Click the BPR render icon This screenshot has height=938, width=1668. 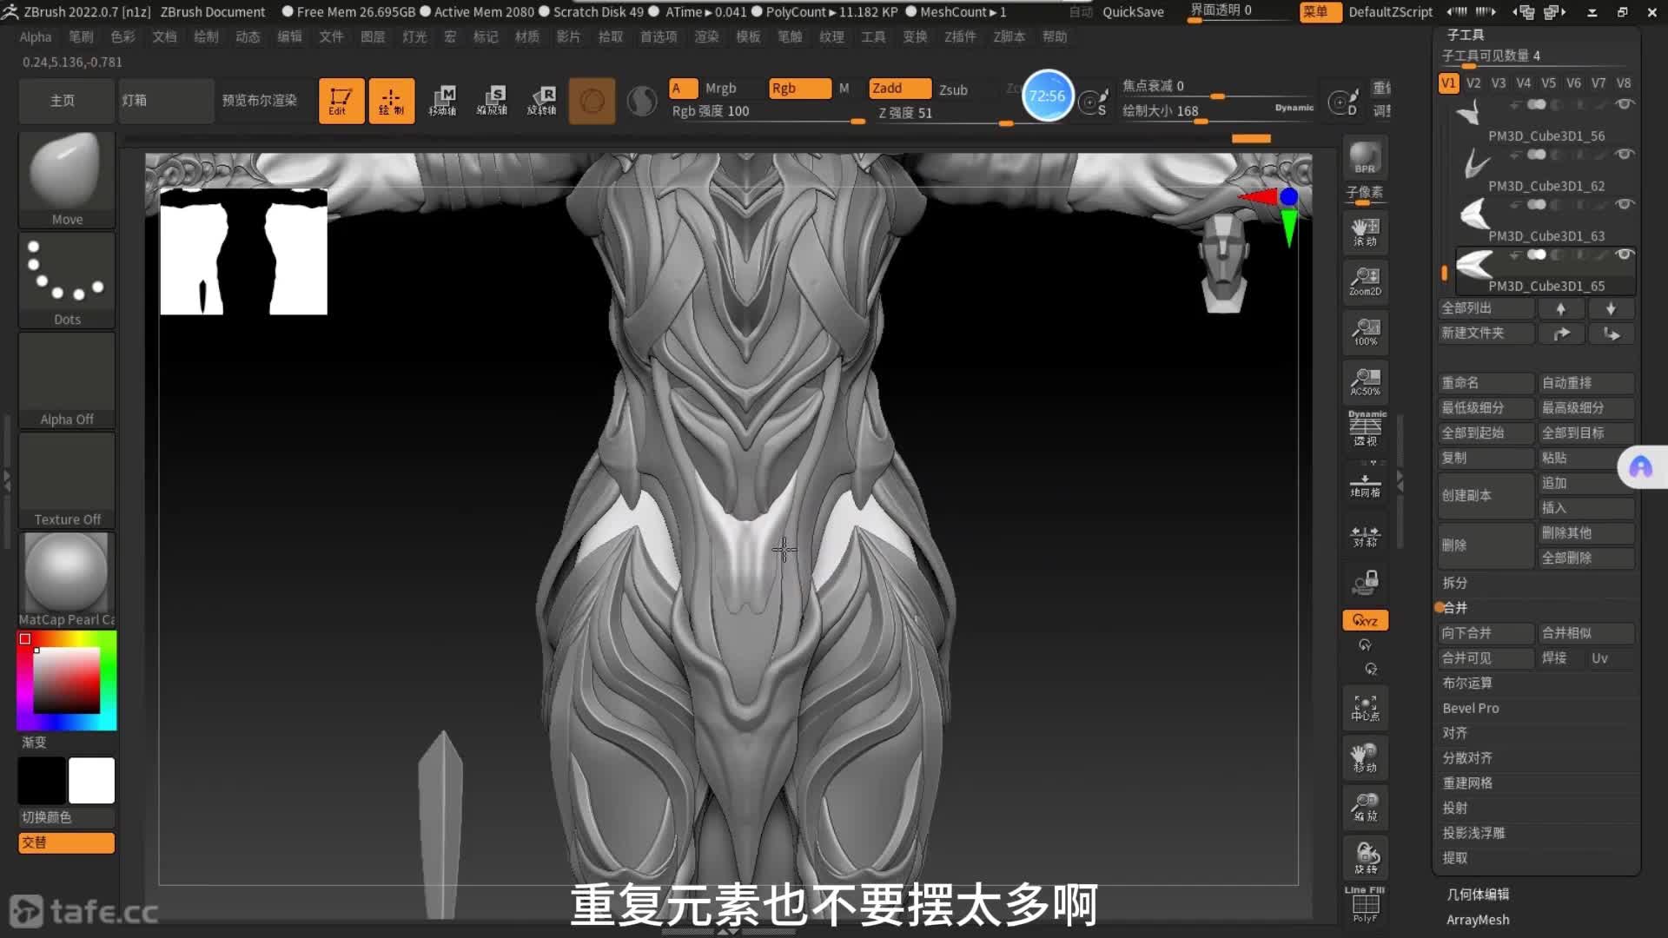[1365, 157]
